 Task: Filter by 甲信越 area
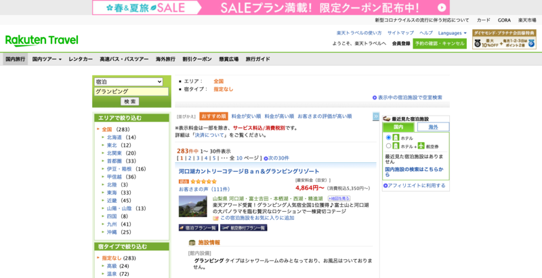tap(114, 177)
